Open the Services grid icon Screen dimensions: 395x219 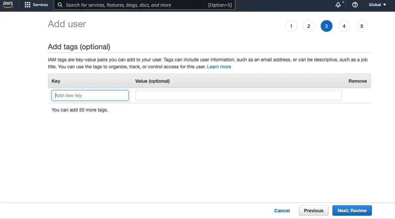(x=27, y=5)
